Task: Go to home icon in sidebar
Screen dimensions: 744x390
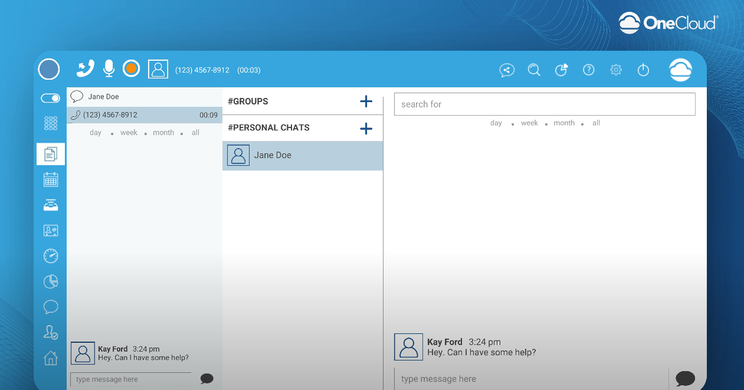Action: click(51, 358)
